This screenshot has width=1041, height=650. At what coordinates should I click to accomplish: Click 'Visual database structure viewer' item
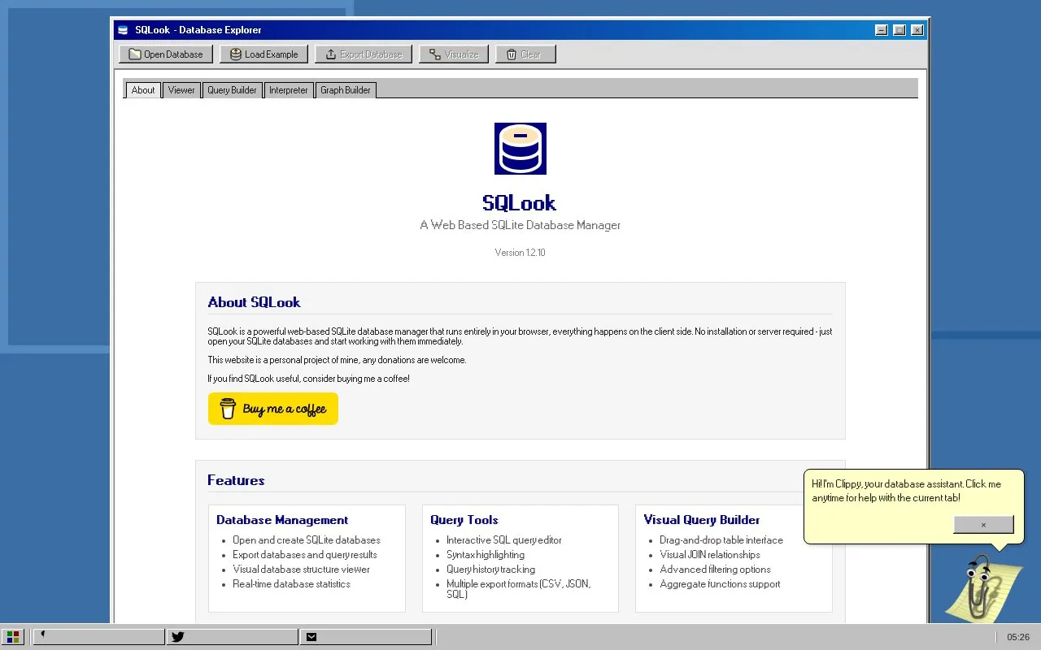(x=301, y=570)
